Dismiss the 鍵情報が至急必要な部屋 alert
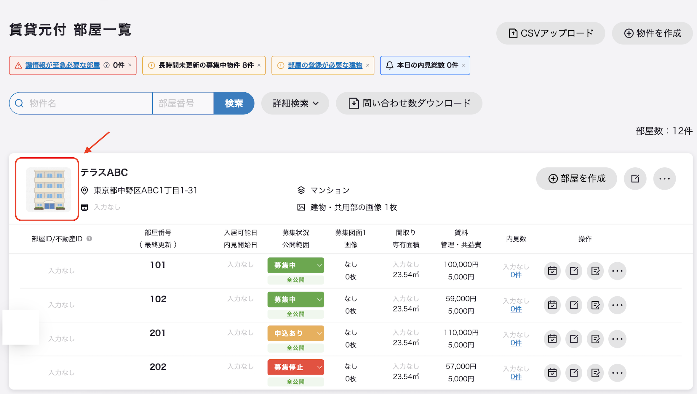697x394 pixels. [130, 65]
